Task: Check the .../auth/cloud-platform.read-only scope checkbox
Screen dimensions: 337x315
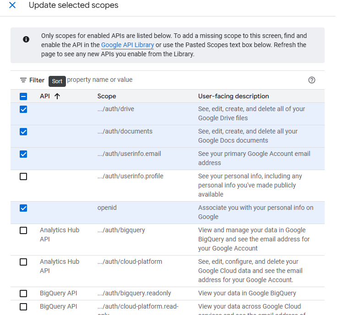Action: 23,307
